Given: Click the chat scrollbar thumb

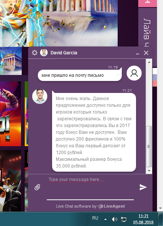Looking at the screenshot, I should (x=149, y=147).
